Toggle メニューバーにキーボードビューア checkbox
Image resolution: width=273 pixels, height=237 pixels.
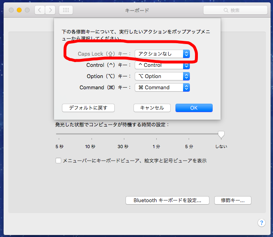[x=58, y=161]
